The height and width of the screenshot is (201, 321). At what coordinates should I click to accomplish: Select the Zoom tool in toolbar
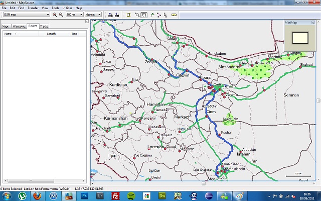pos(137,15)
